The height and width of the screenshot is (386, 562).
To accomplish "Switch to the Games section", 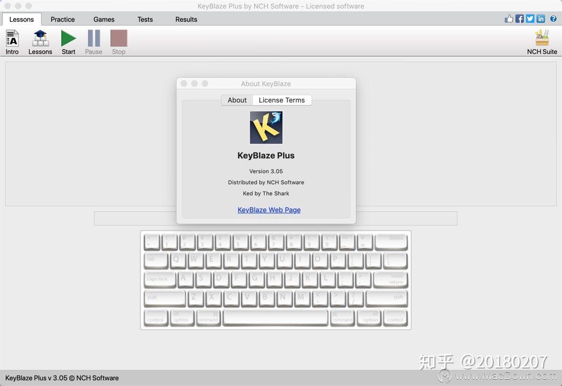I will coord(104,19).
